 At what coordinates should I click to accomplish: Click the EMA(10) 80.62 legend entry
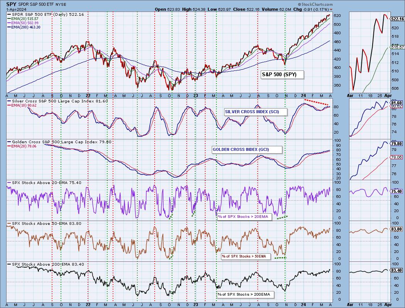[x=22, y=105]
